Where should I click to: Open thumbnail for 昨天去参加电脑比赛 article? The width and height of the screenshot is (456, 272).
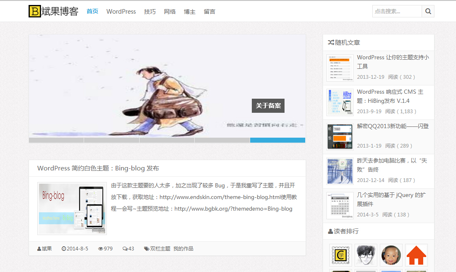(x=340, y=171)
